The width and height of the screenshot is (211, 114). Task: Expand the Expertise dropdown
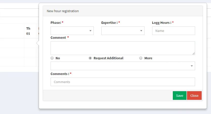(x=123, y=31)
